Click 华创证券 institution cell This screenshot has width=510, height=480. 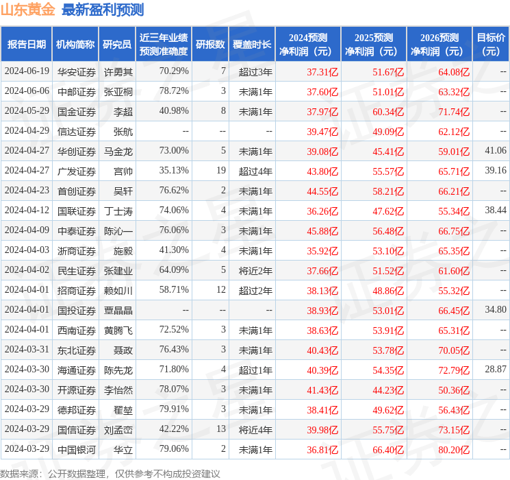coord(77,152)
